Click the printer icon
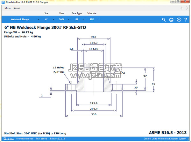 coord(171,20)
